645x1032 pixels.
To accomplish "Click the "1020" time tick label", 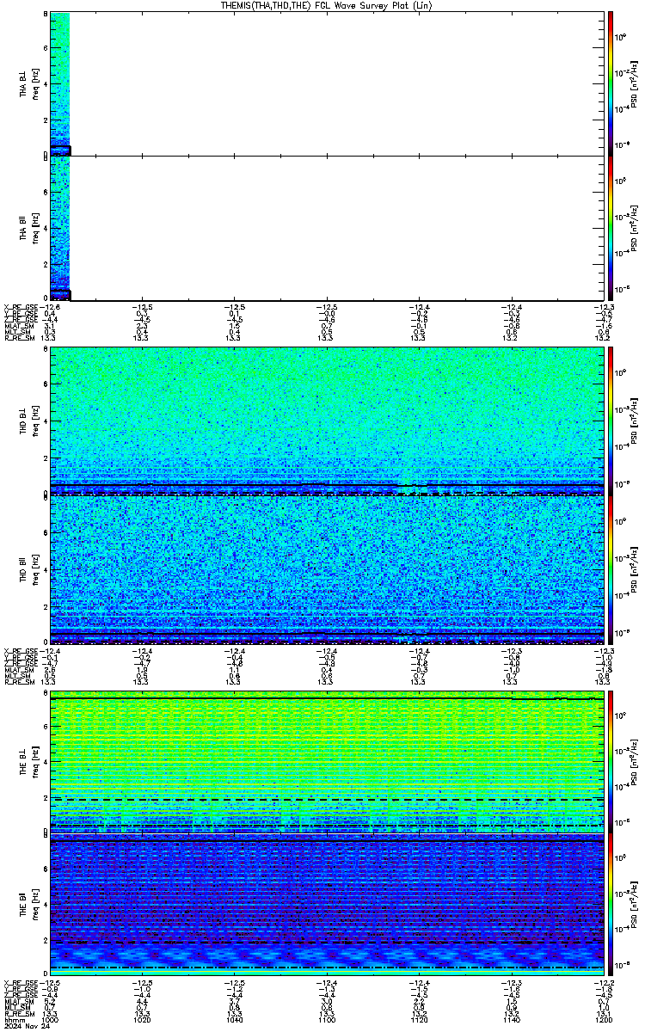I will (142, 1019).
